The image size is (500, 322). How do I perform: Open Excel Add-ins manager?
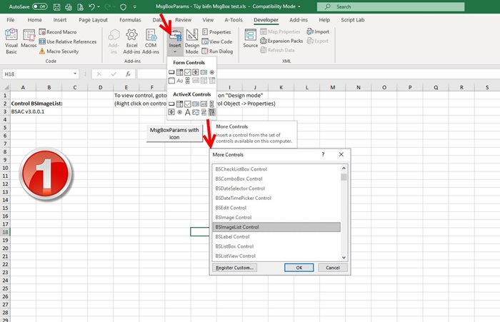tap(131, 41)
